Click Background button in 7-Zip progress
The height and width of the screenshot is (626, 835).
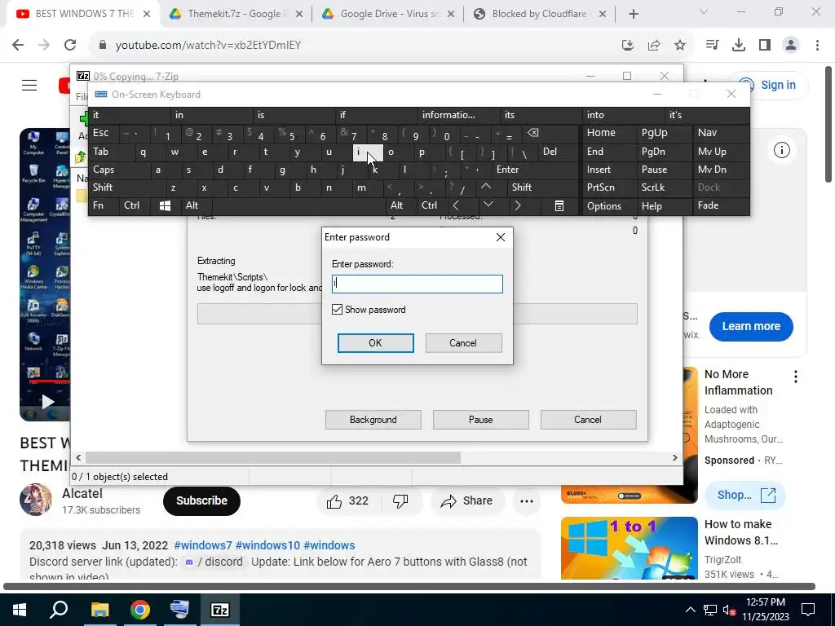tap(373, 420)
